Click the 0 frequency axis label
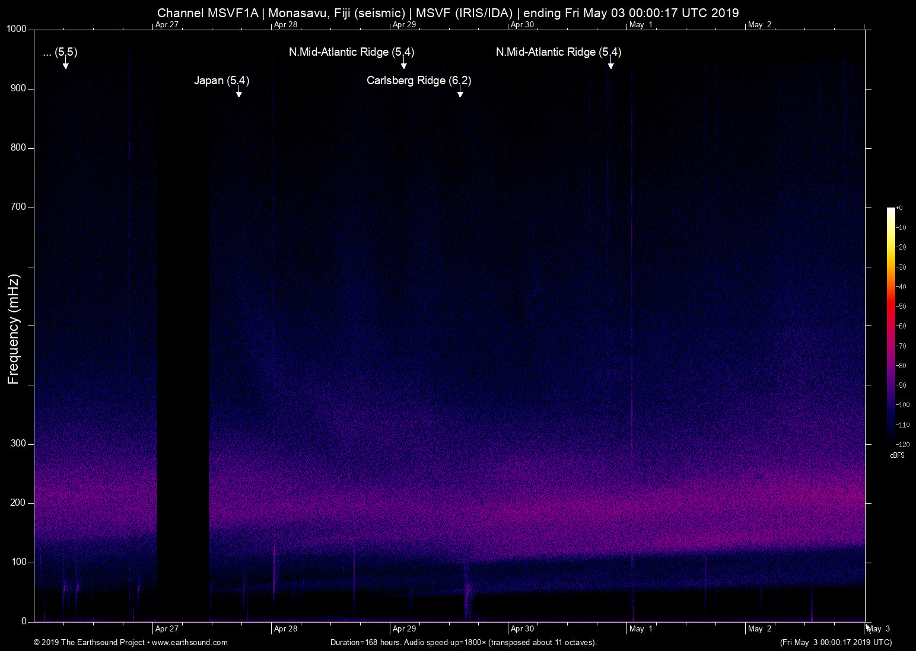 pyautogui.click(x=24, y=621)
